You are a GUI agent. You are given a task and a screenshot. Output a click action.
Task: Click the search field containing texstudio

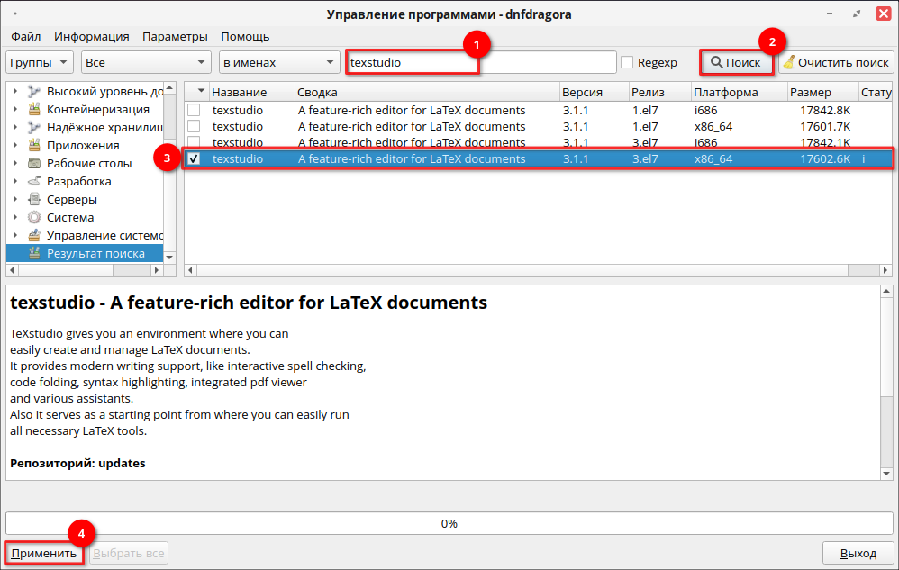(480, 62)
